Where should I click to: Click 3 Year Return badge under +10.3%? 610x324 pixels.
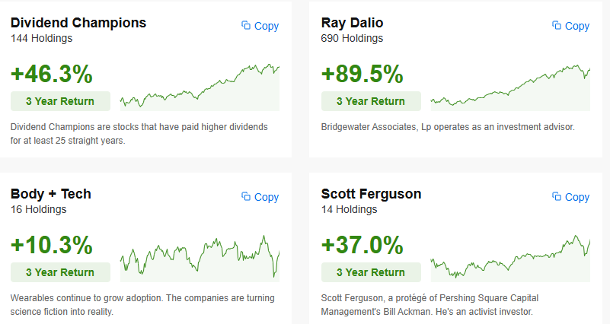(x=60, y=272)
